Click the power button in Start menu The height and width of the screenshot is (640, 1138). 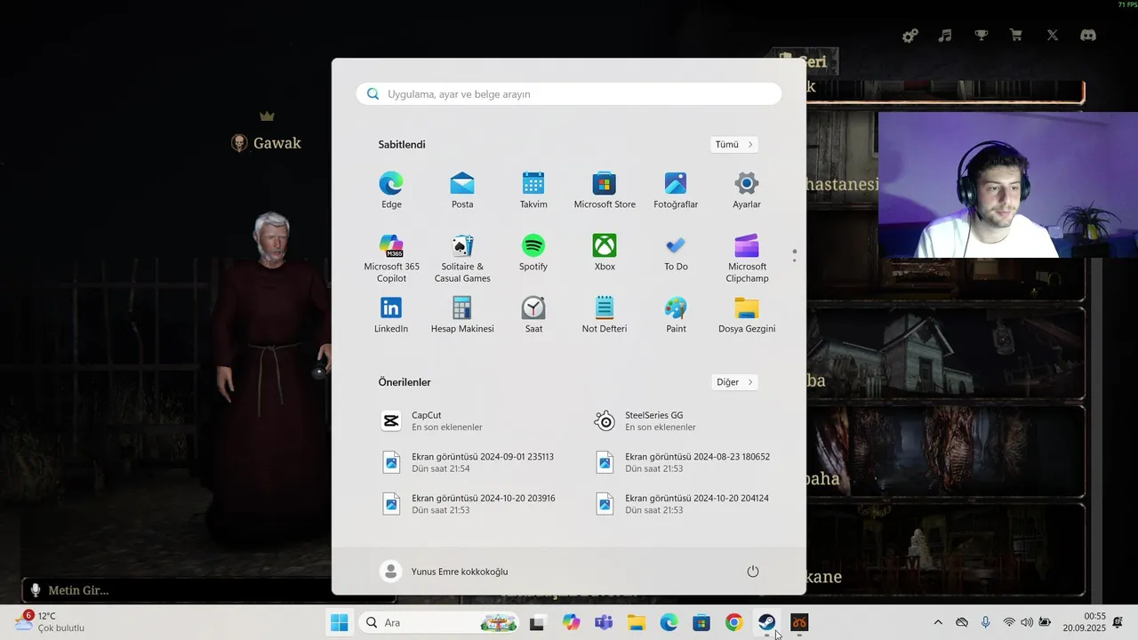click(753, 572)
